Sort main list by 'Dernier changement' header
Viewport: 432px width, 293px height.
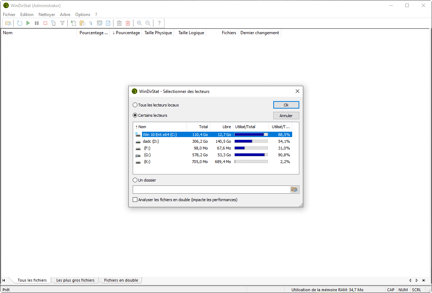click(259, 33)
